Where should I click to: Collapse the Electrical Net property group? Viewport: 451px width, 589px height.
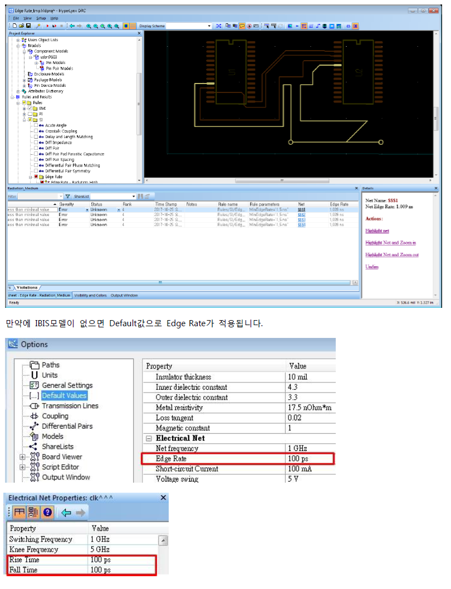(149, 438)
